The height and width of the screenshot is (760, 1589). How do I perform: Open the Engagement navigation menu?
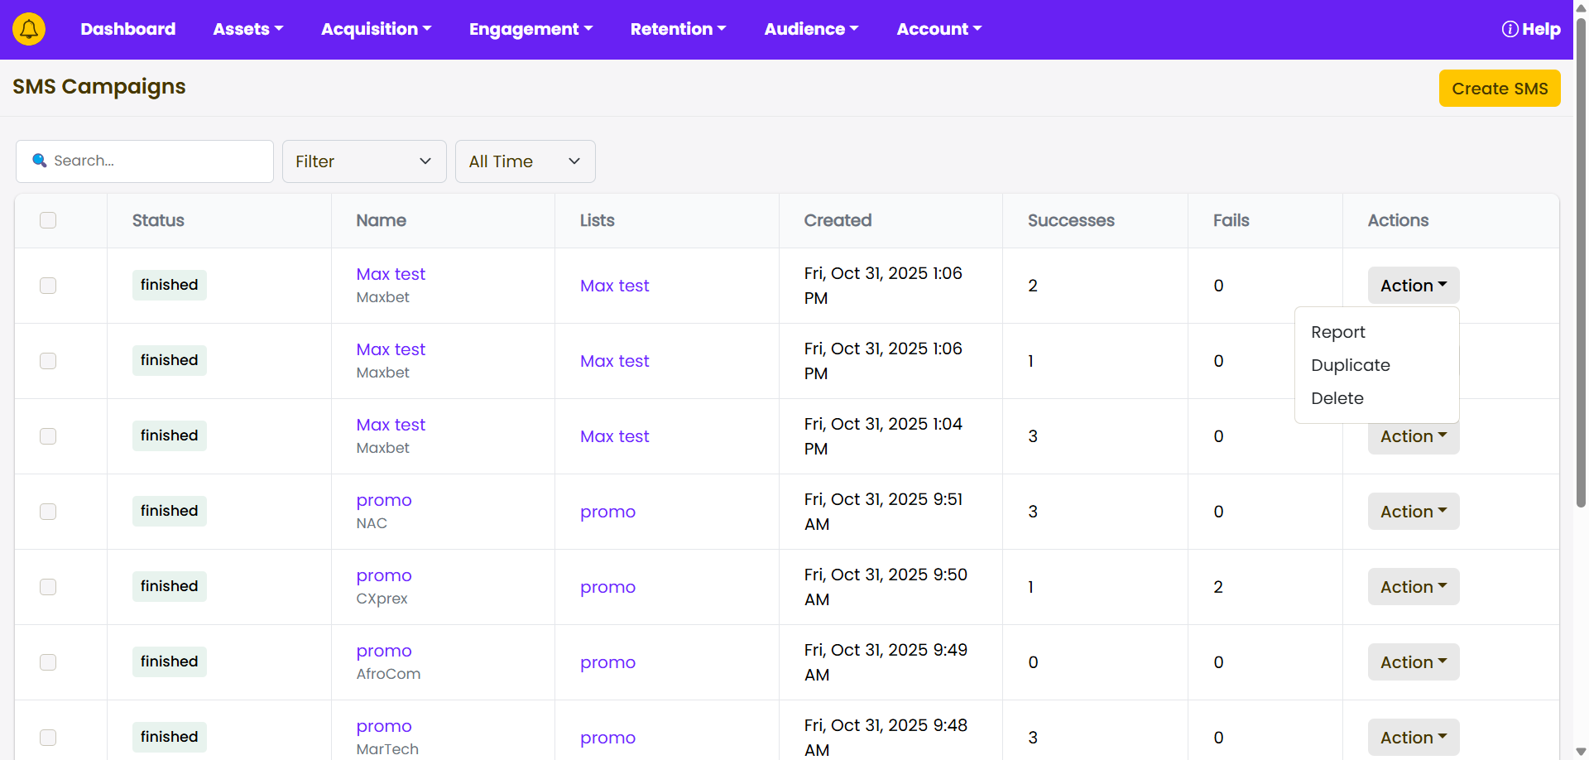point(530,30)
